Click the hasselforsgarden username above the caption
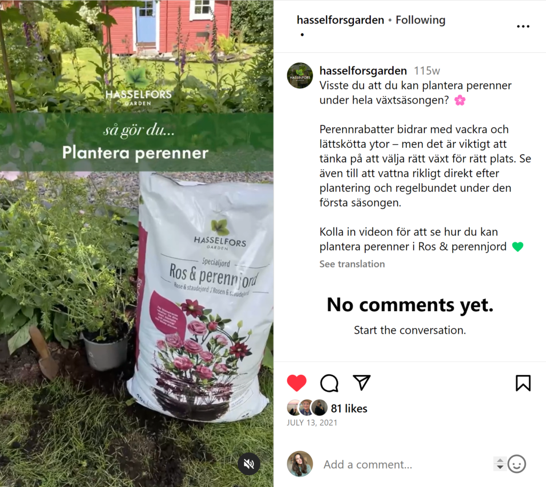546x487 pixels. [363, 71]
